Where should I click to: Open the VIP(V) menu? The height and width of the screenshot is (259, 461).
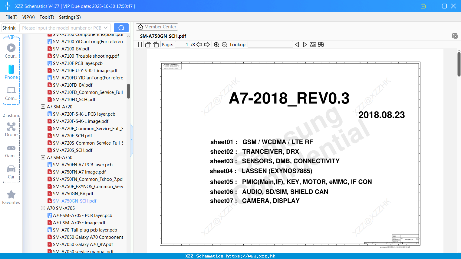[x=28, y=17]
